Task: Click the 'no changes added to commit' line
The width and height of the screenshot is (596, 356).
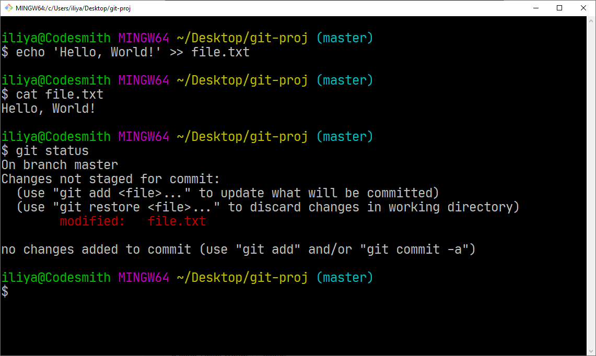Action: click(x=238, y=250)
